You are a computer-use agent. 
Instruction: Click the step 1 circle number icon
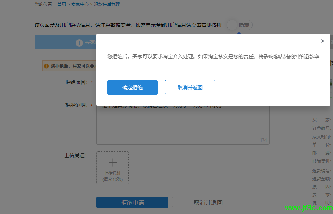[x=79, y=43]
